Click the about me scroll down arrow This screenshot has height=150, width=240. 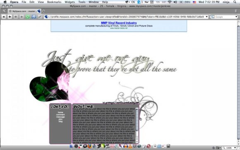[x=137, y=142]
